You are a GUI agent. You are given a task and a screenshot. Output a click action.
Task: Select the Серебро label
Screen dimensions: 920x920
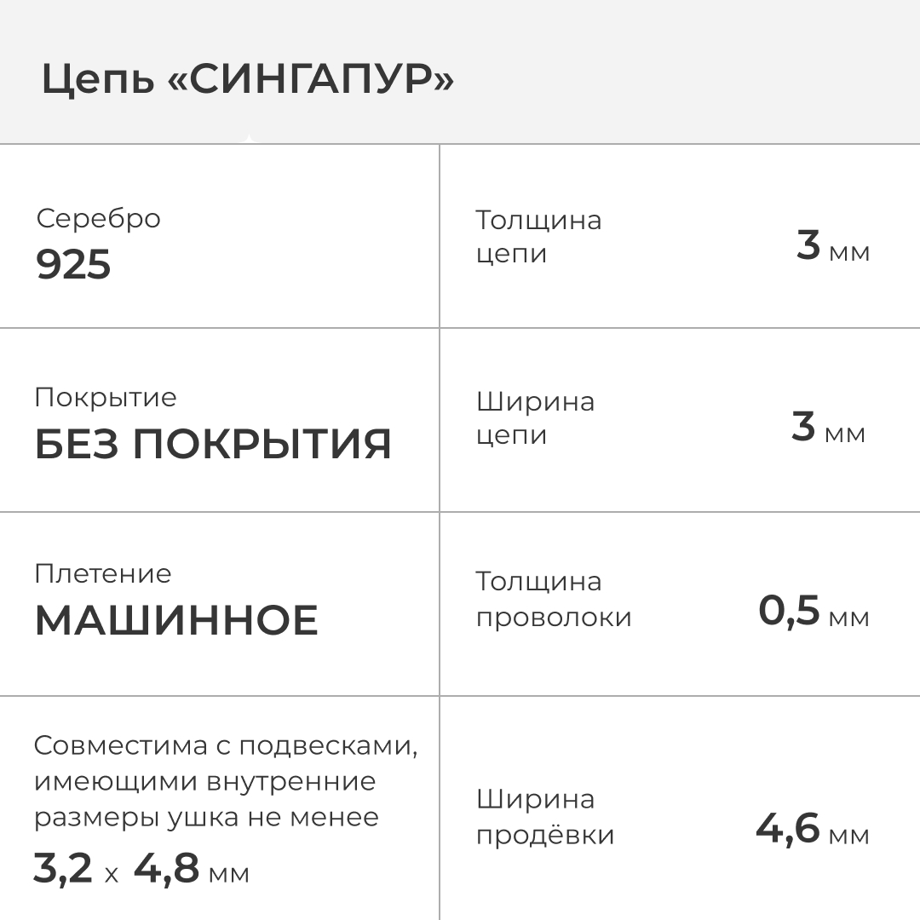pyautogui.click(x=98, y=218)
